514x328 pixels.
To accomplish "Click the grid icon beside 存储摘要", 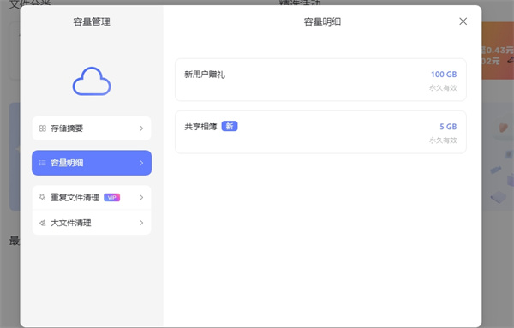I will coord(43,128).
